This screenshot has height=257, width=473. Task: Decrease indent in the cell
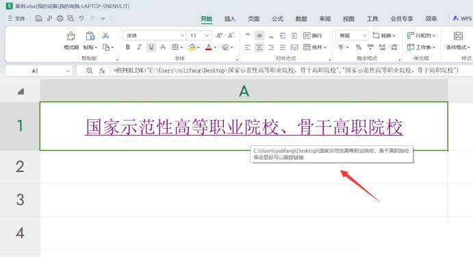282,36
